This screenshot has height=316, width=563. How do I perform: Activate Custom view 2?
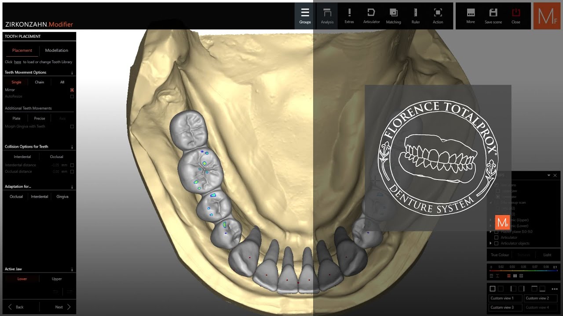[541, 298]
